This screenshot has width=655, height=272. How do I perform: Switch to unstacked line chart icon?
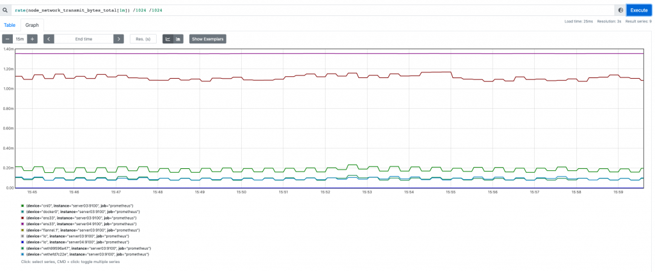[168, 39]
